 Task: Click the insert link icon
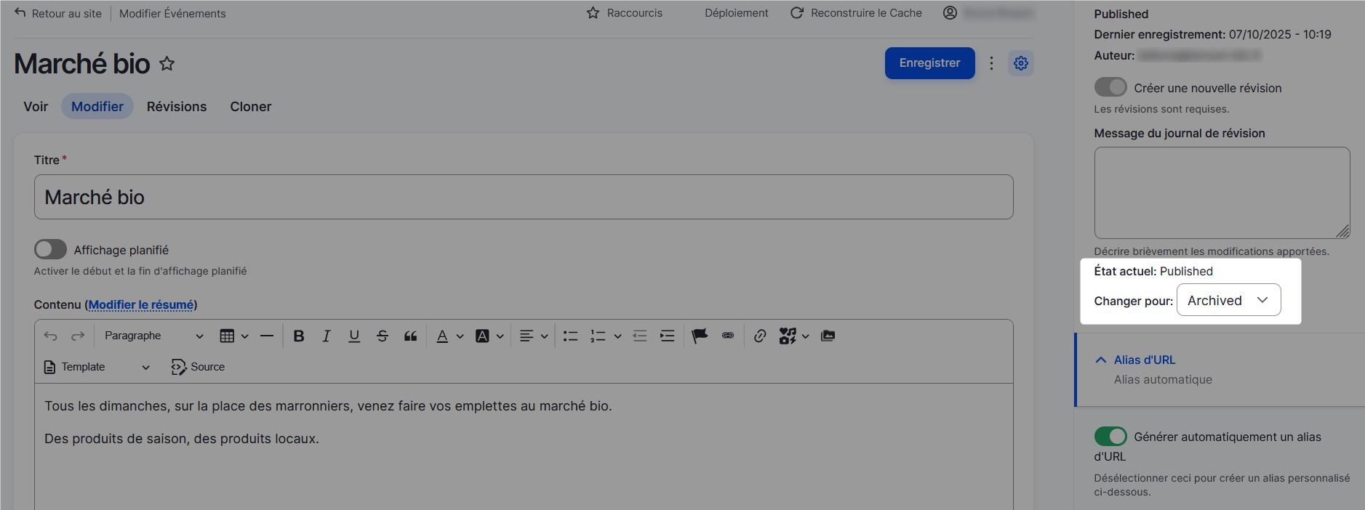[759, 336]
